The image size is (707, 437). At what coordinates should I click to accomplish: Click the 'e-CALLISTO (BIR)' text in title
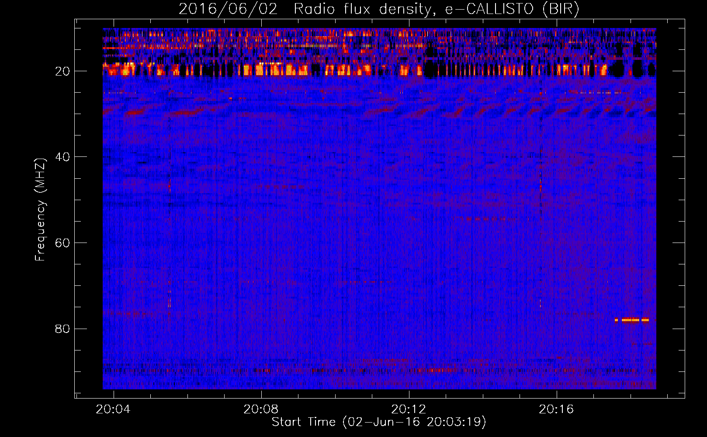click(512, 10)
